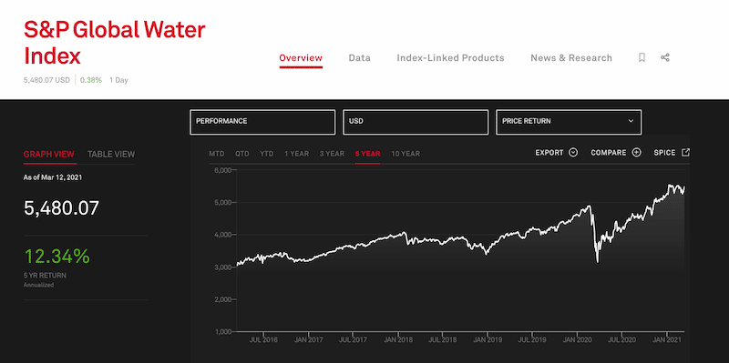This screenshot has height=363, width=729.
Task: Click the Compare plus circle icon
Action: click(636, 153)
